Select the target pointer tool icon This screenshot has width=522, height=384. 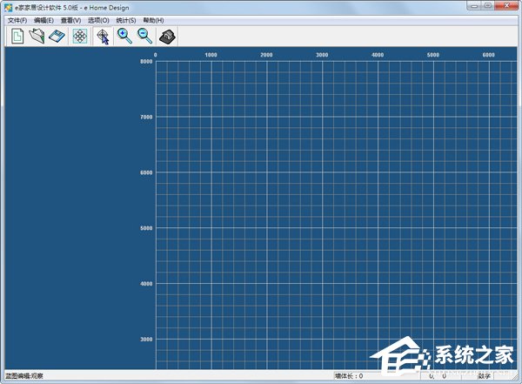104,36
